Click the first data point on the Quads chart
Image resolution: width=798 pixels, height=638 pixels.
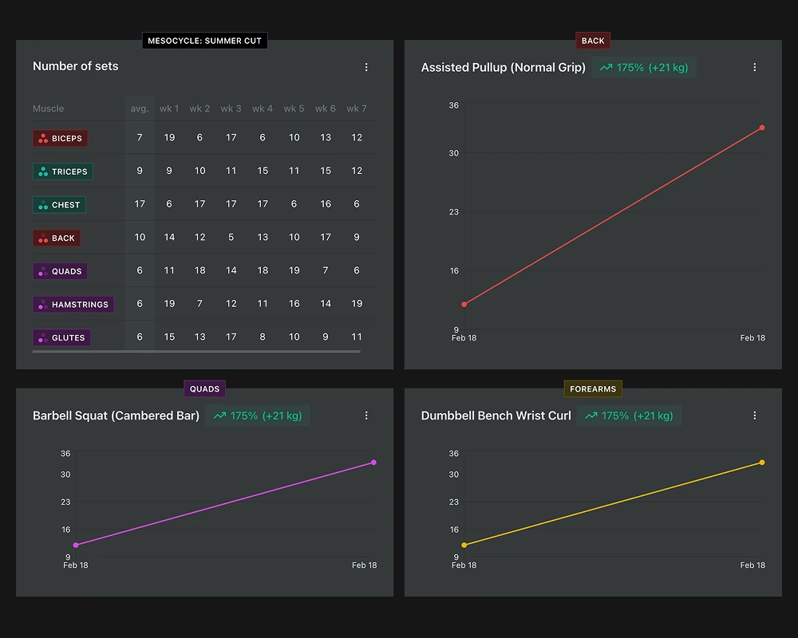76,544
